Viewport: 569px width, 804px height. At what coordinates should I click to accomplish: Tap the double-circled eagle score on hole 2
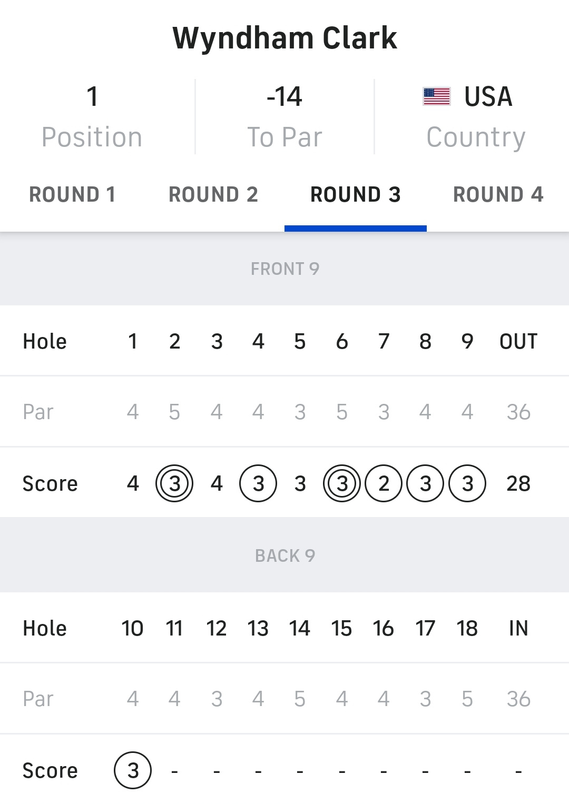(174, 483)
